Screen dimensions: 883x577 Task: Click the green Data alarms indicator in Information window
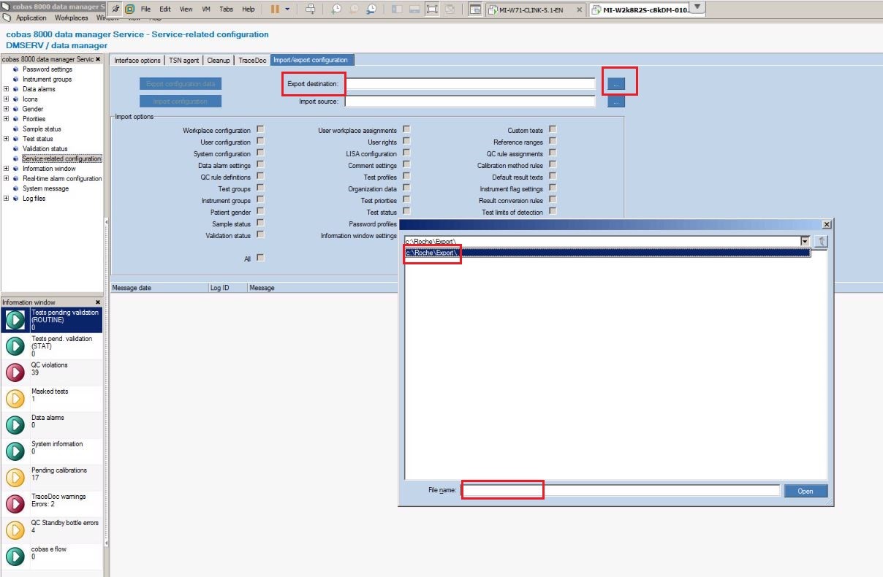tap(15, 425)
